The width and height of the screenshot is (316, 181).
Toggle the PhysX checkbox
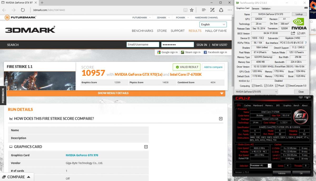point(276,86)
